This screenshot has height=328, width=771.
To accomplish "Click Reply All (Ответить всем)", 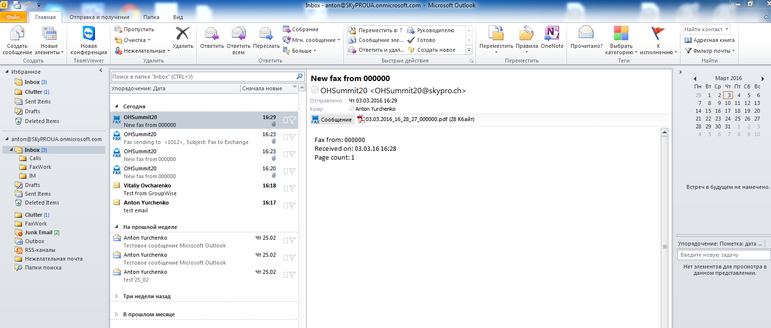I will [238, 41].
